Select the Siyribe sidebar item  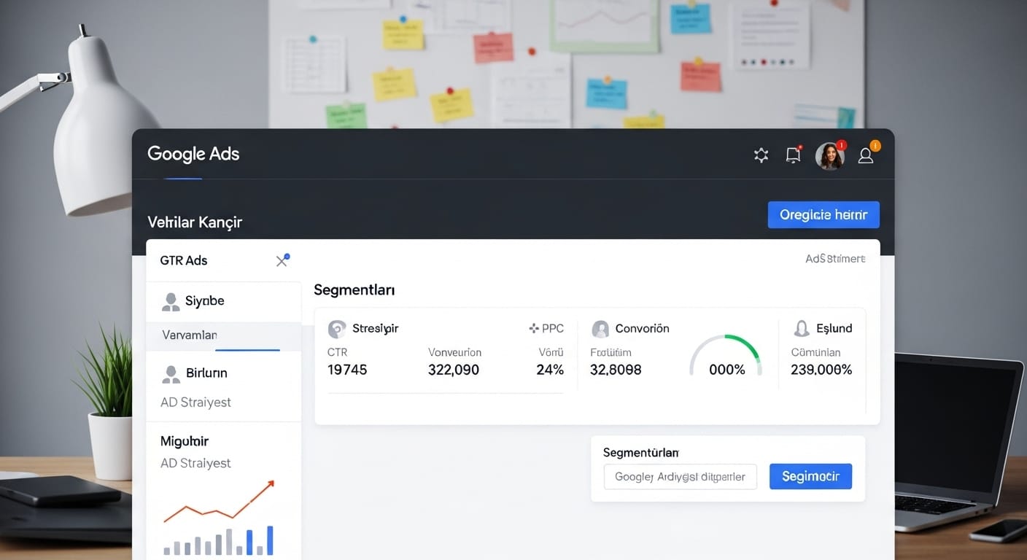[x=224, y=301]
